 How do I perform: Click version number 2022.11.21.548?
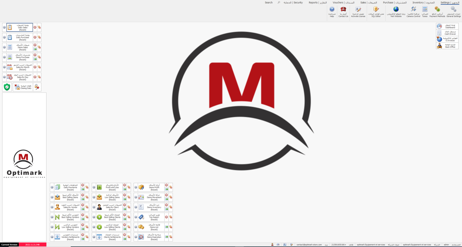pos(32,245)
